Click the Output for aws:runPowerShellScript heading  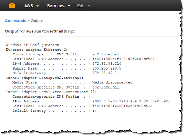pyautogui.click(x=40, y=31)
